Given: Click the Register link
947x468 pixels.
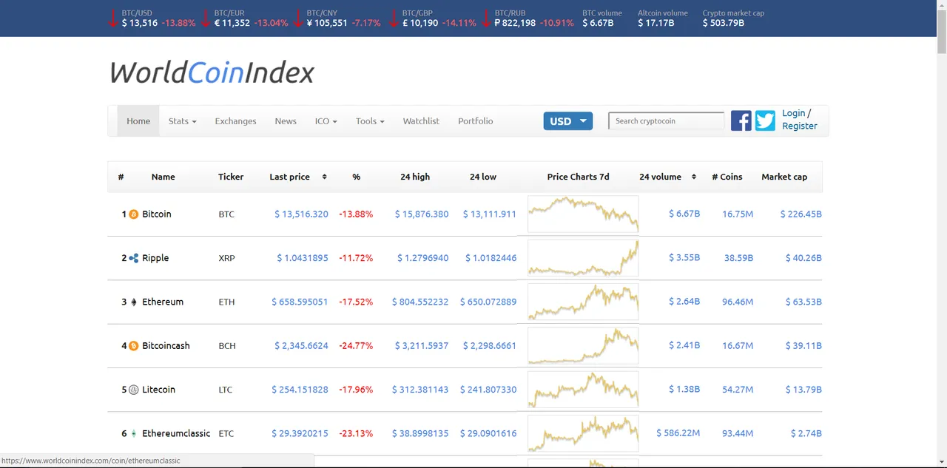Looking at the screenshot, I should [800, 126].
